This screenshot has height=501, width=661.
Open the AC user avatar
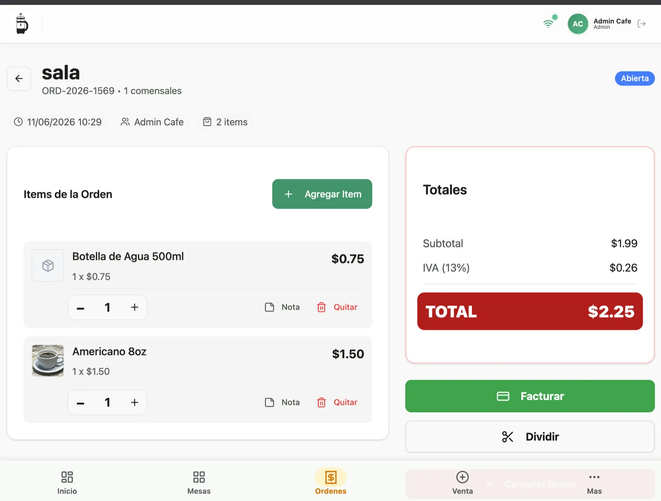[578, 24]
